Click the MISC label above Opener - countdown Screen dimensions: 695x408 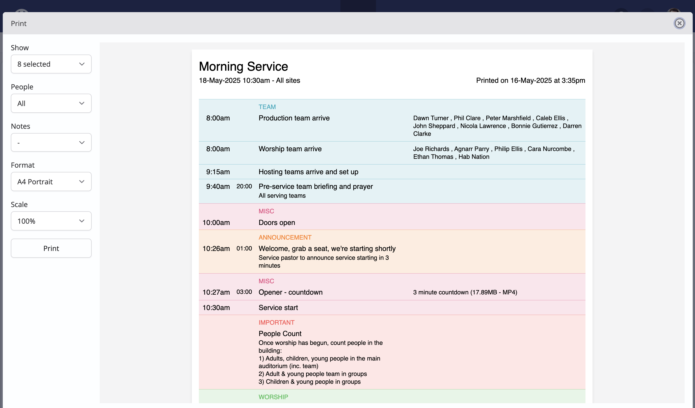(x=266, y=281)
